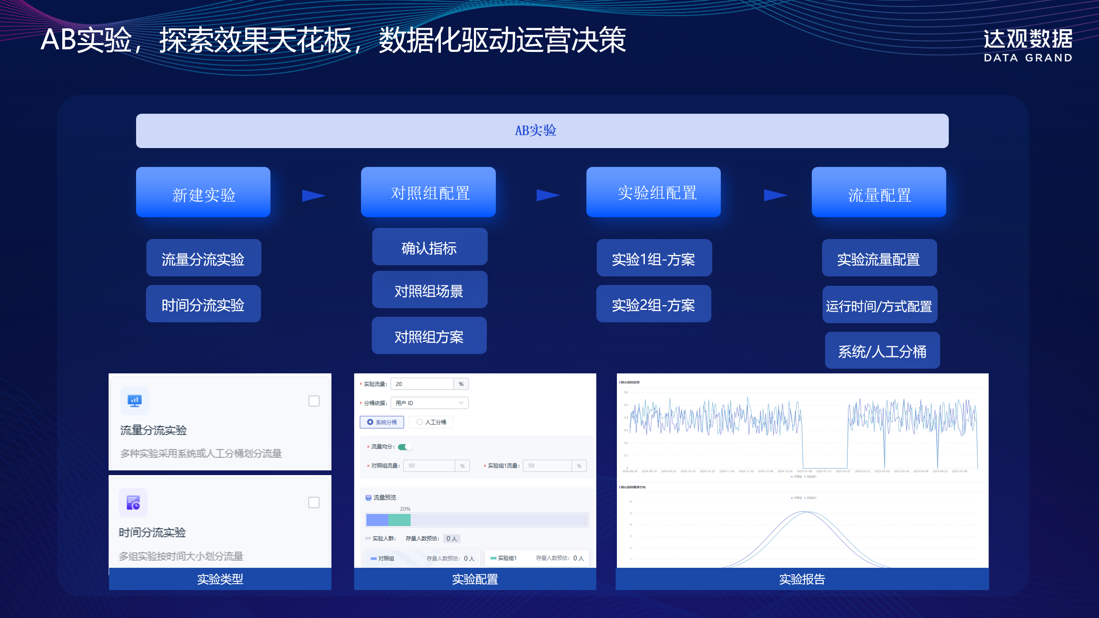Check the 流量分流实验 card checkbox
The image size is (1099, 618).
pyautogui.click(x=314, y=401)
